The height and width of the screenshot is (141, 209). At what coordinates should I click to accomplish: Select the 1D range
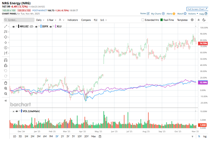[x=14, y=136]
